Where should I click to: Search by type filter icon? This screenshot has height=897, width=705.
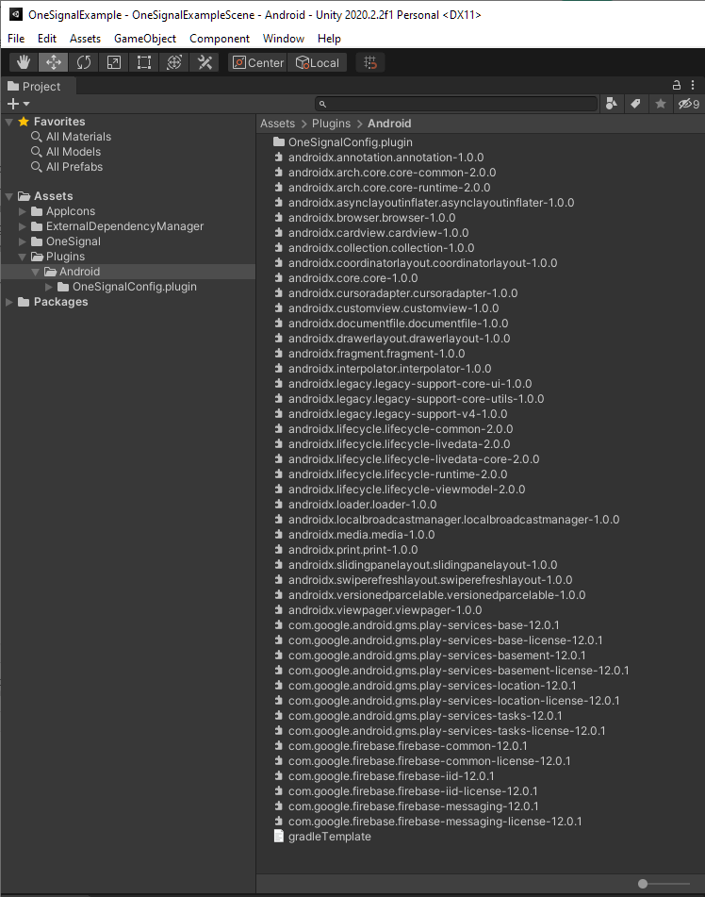click(x=612, y=104)
